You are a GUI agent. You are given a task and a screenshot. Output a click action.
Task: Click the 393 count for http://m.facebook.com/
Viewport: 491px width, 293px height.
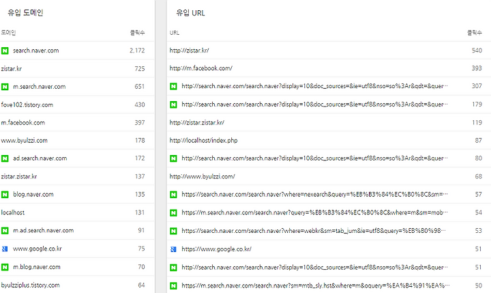click(477, 68)
